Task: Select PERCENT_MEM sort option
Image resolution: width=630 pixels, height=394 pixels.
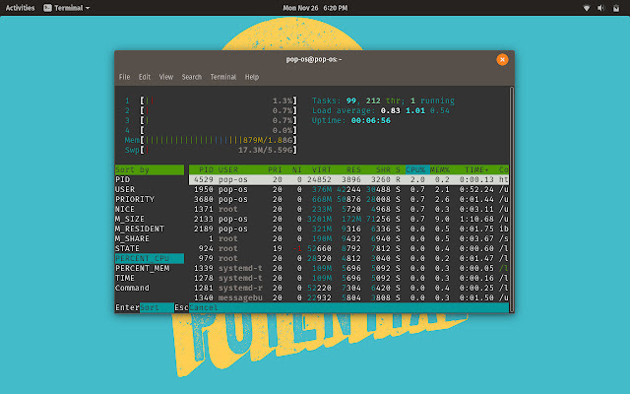Action: point(150,268)
